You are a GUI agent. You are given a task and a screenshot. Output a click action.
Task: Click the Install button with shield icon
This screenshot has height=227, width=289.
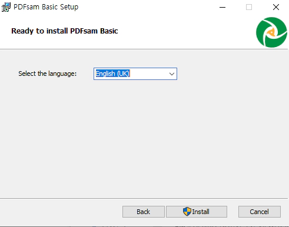point(197,212)
